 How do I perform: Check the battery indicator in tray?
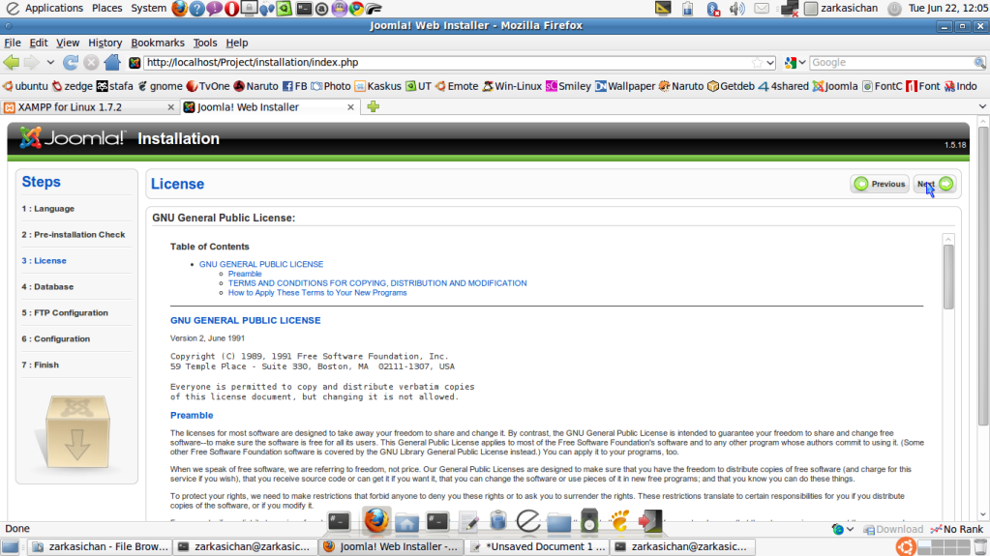[687, 8]
